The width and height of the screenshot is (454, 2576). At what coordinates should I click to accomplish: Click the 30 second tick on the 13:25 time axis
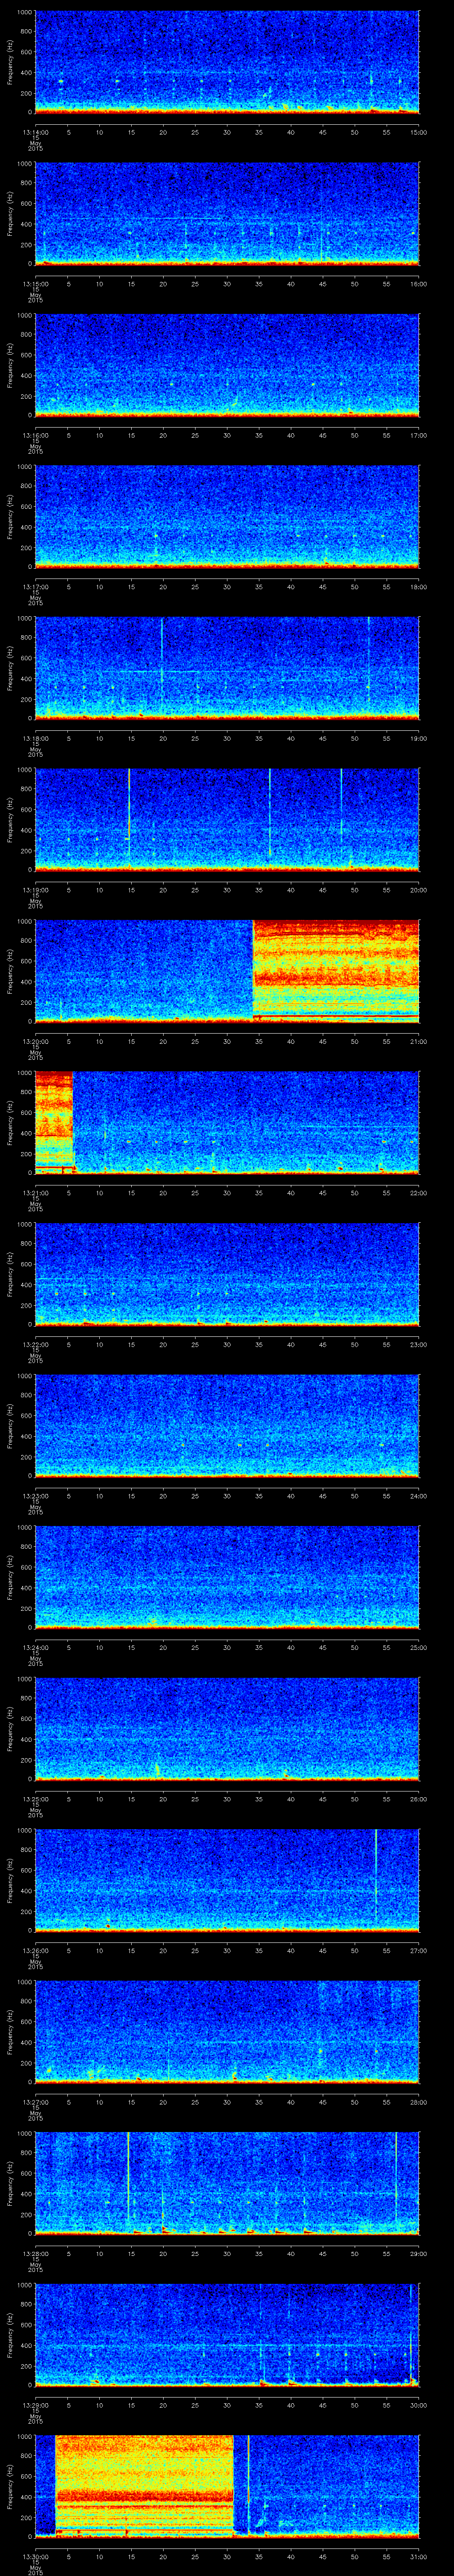pos(227,1800)
